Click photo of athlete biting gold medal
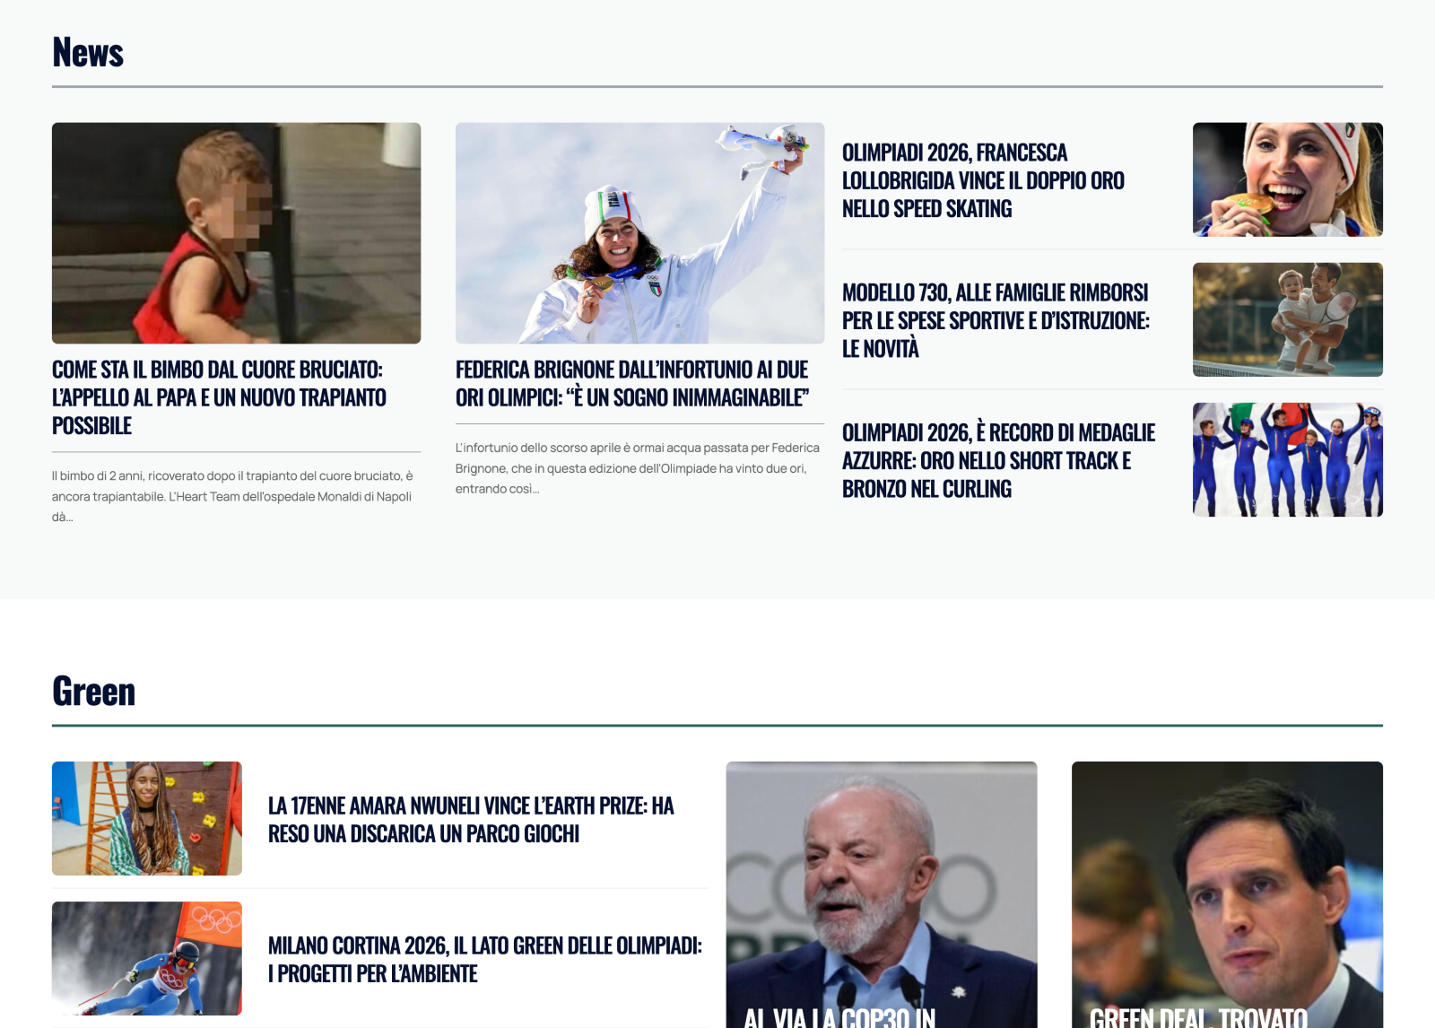 1287,179
